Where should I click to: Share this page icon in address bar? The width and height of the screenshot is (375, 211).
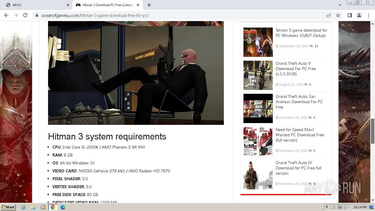click(x=329, y=15)
